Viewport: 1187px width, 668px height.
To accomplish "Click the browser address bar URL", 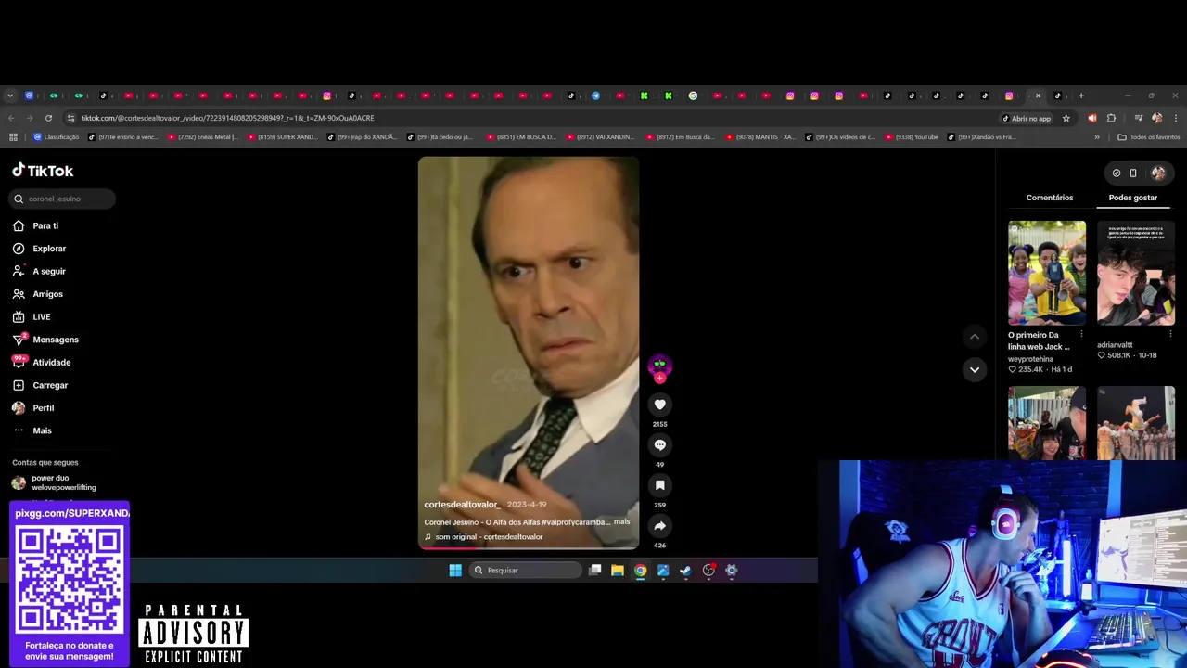I will coord(227,118).
